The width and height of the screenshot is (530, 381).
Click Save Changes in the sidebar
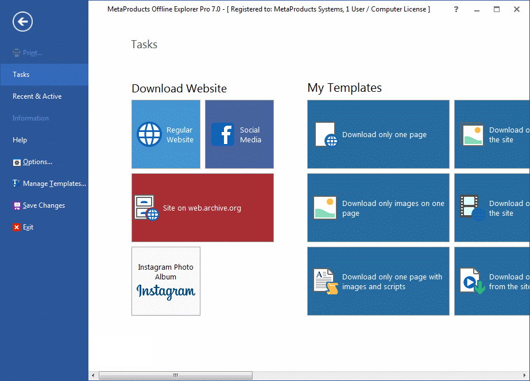pos(44,205)
